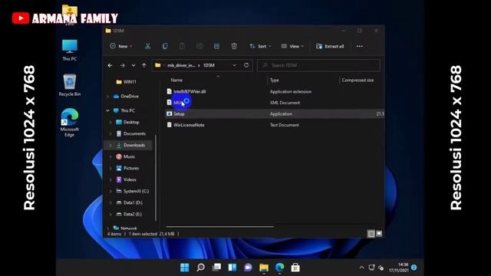Select the IntelMEFWVer.dll file
The height and width of the screenshot is (276, 491).
click(x=189, y=91)
